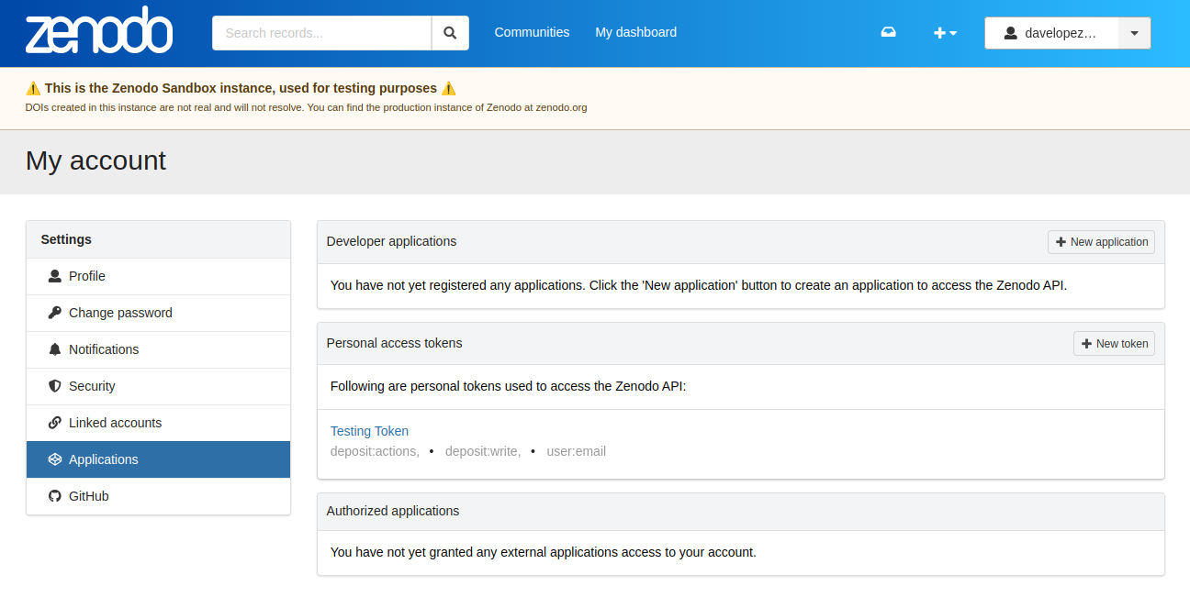
Task: Click the Profile person icon
Action: tap(55, 276)
